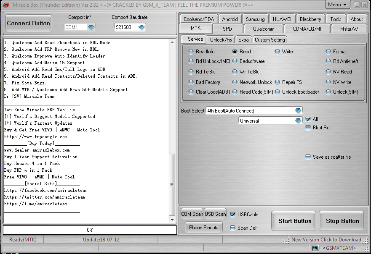
Task: Switch to the Mstar/W tab
Action: click(349, 29)
